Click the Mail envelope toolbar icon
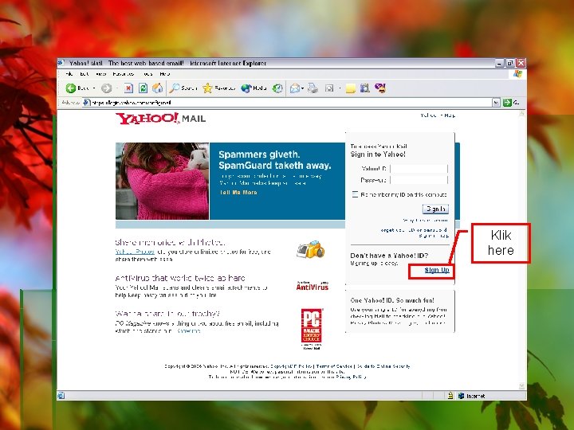 (x=294, y=88)
